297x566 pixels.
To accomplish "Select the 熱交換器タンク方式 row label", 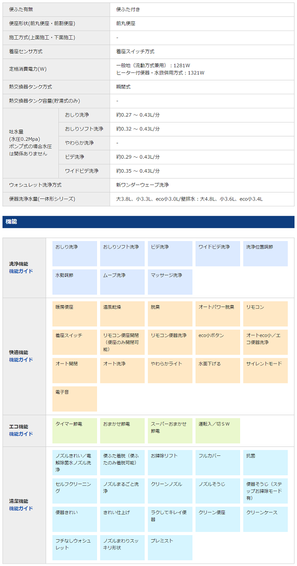I will coord(56,87).
